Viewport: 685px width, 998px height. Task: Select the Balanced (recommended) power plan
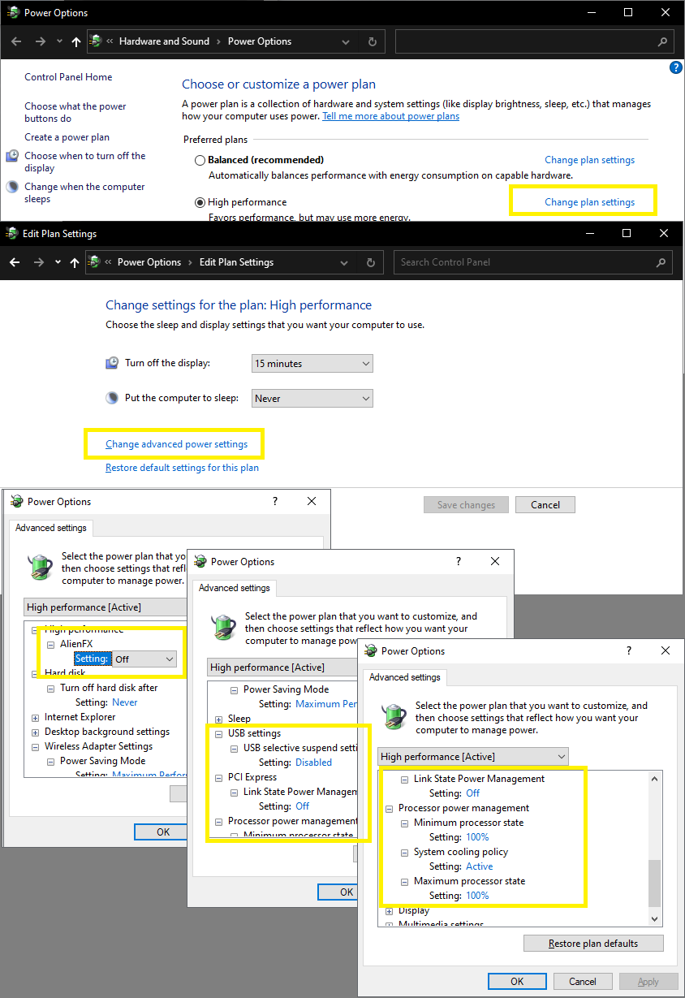[200, 161]
